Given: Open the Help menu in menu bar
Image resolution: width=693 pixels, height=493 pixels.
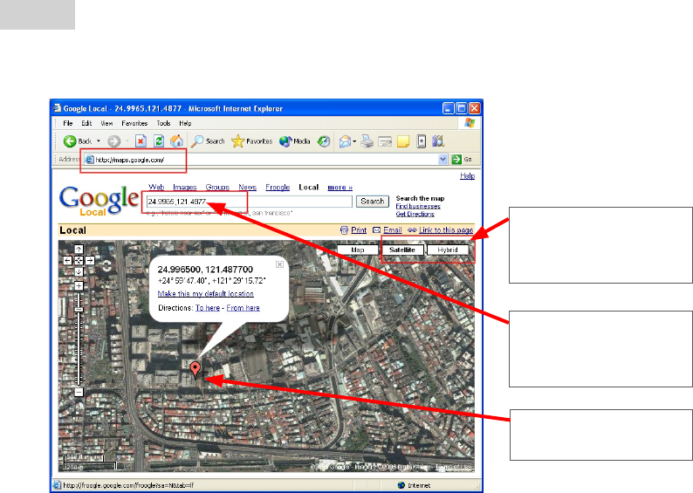Looking at the screenshot, I should click(x=185, y=123).
